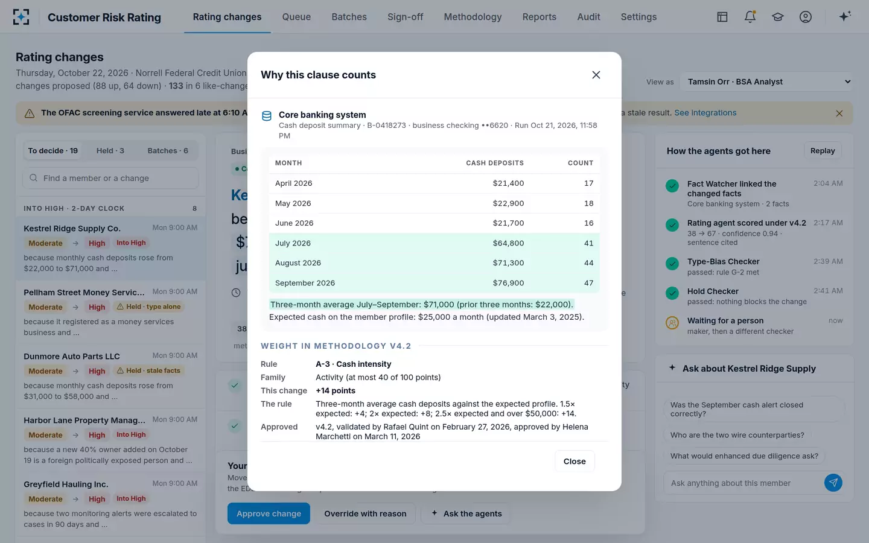Click Ask the agents button
869x543 pixels.
[x=466, y=513]
